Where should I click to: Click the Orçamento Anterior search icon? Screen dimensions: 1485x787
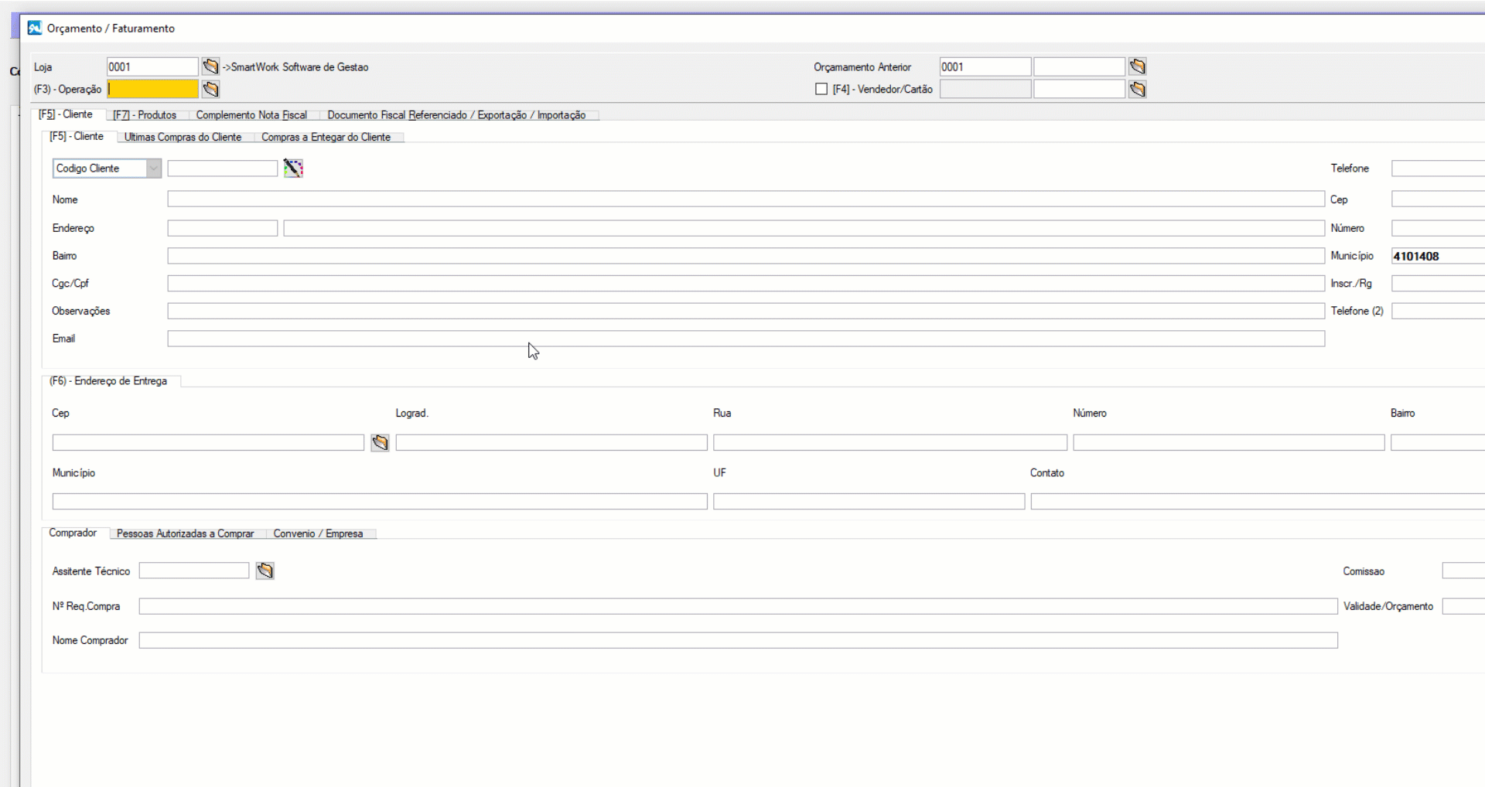tap(1137, 66)
